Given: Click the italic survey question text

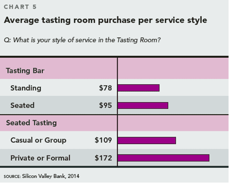Looking at the screenshot, I should point(82,40).
